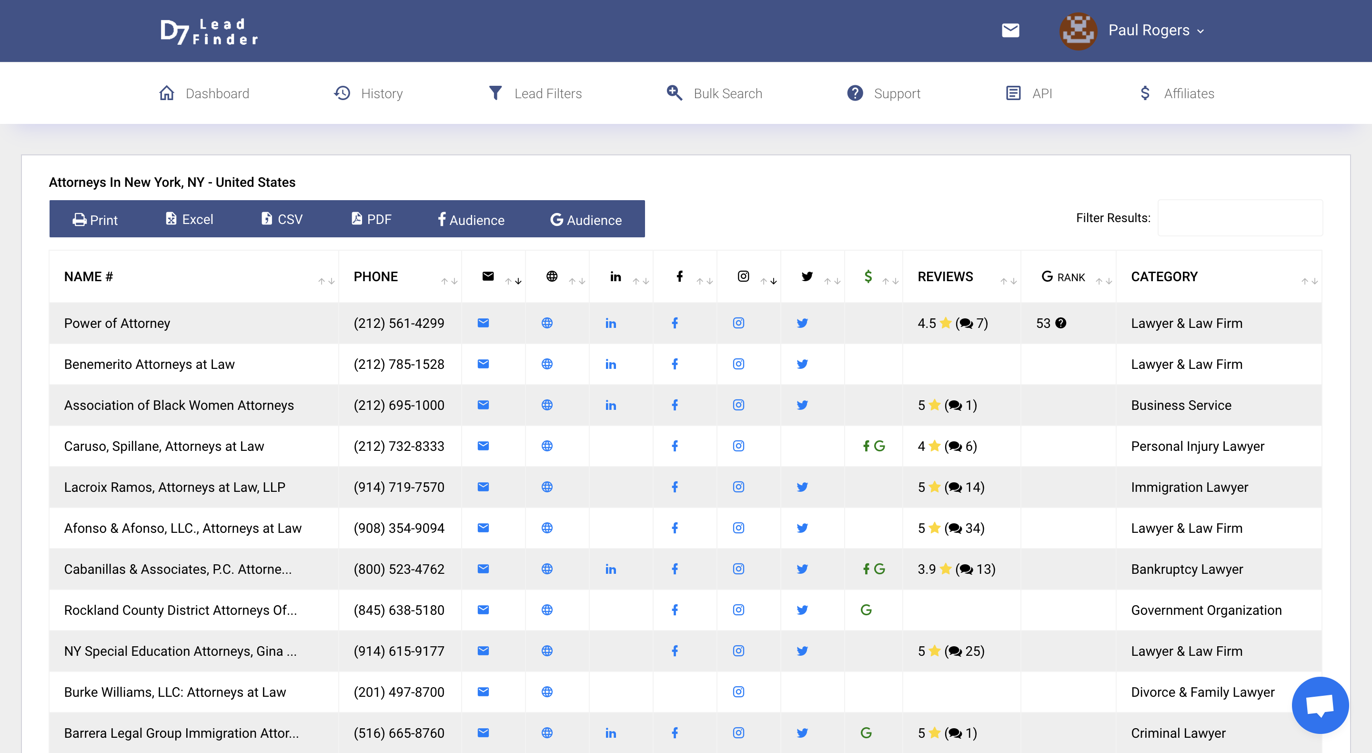Viewport: 1372px width, 753px height.
Task: Click the Facebook Audience export icon
Action: (471, 219)
